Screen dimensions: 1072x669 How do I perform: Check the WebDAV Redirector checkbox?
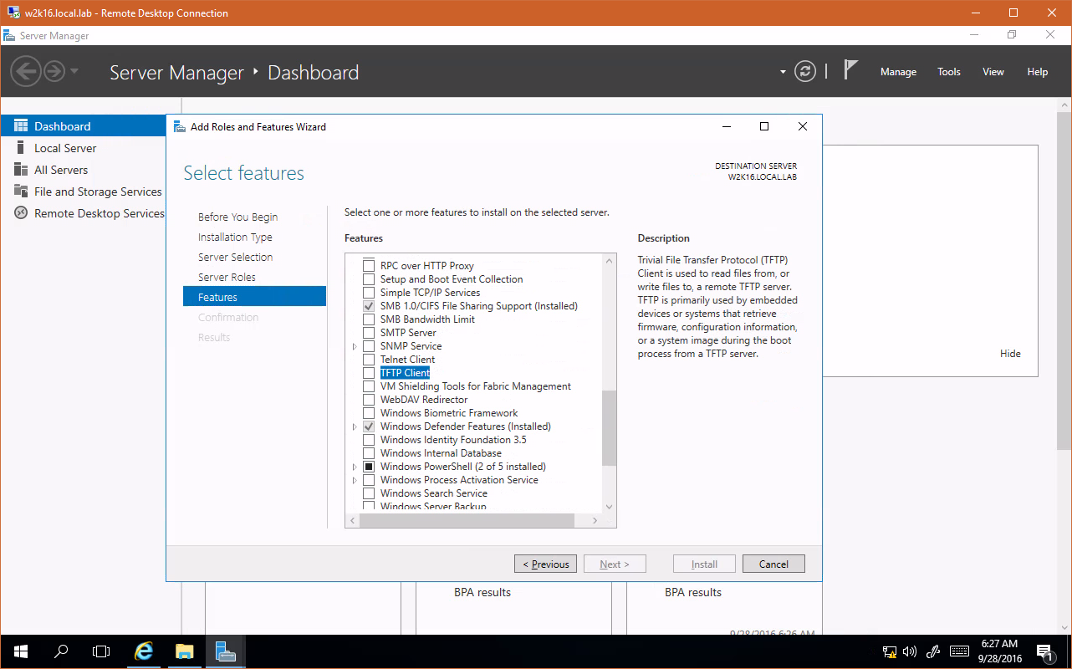tap(369, 400)
